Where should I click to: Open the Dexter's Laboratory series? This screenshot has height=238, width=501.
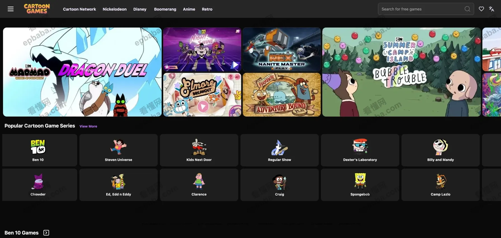pyautogui.click(x=360, y=150)
